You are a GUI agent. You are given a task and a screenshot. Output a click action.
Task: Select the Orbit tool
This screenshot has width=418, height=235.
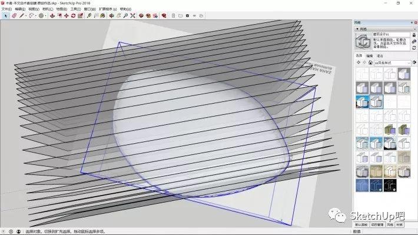(x=112, y=16)
